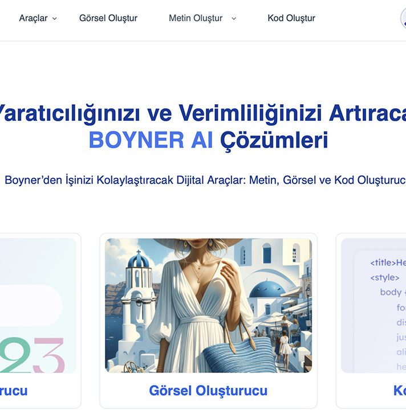Open the Araçlar menu
Viewport: 406px width, 410px height.
point(33,18)
